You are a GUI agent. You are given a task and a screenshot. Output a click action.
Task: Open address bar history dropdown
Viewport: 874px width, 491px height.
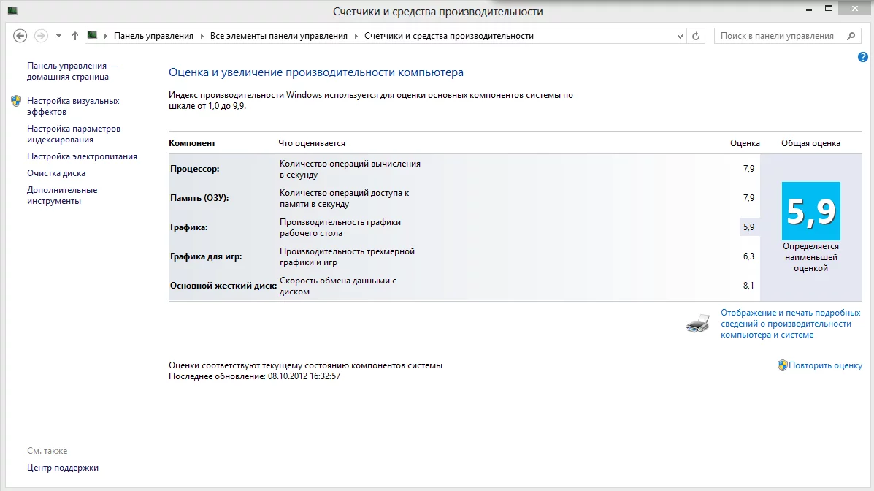680,37
